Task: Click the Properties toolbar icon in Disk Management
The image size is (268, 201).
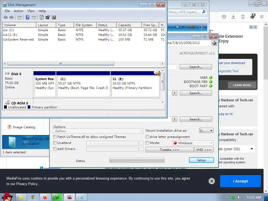Action: (x=48, y=17)
